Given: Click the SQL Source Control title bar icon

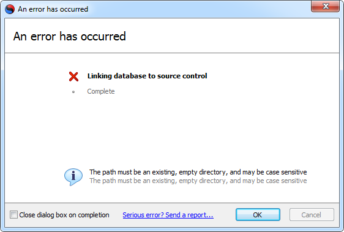Looking at the screenshot, I should tap(10, 9).
